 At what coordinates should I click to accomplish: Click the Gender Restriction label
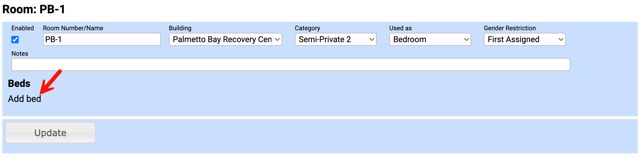pos(510,28)
